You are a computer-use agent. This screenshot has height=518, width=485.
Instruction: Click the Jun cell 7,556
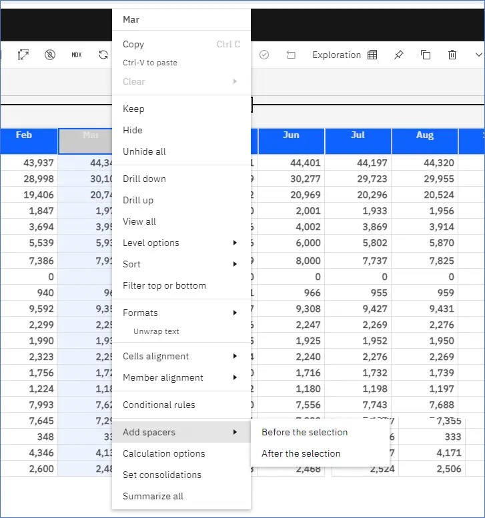[292, 405]
